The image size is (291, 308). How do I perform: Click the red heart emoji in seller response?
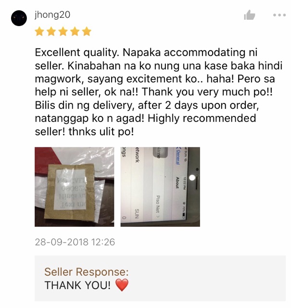pos(122,285)
